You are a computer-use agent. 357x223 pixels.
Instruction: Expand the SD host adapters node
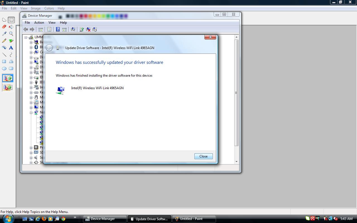tap(31, 153)
